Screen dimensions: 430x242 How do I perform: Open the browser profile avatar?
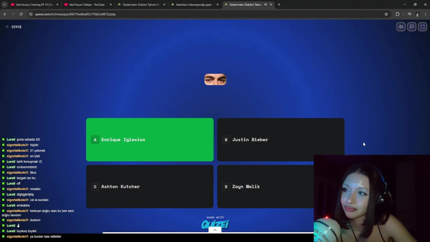coord(417,14)
